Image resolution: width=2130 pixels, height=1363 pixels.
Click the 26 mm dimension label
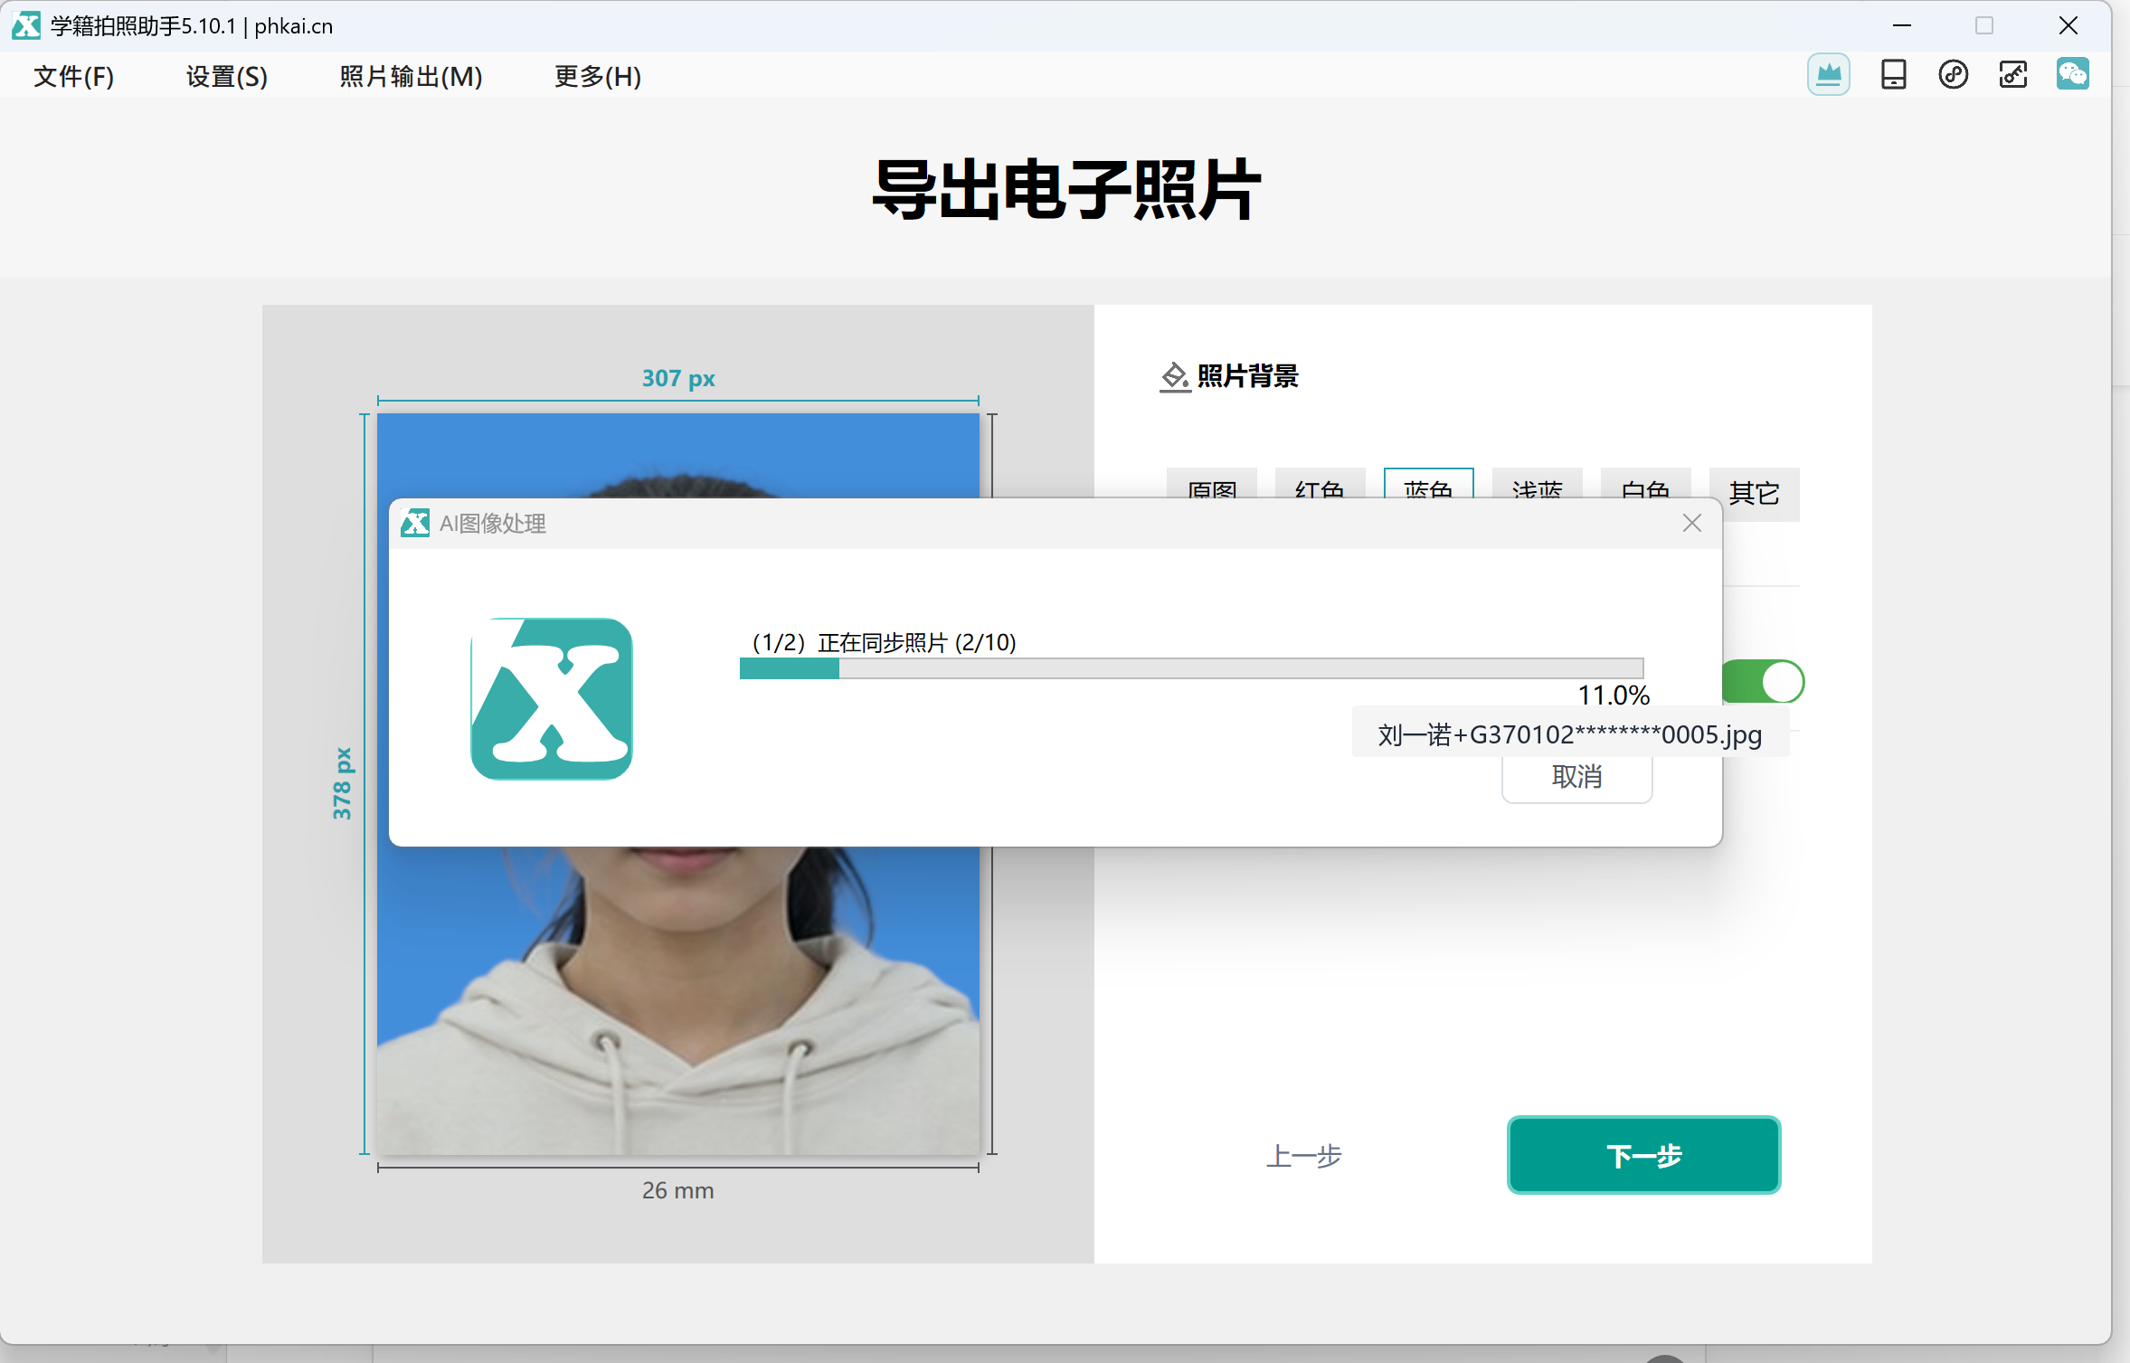[677, 1190]
